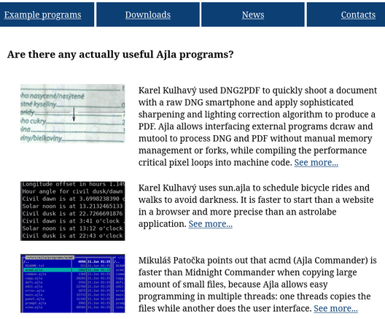Follow See more link for sun.ajla
Image resolution: width=385 pixels, height=319 pixels.
tap(211, 224)
